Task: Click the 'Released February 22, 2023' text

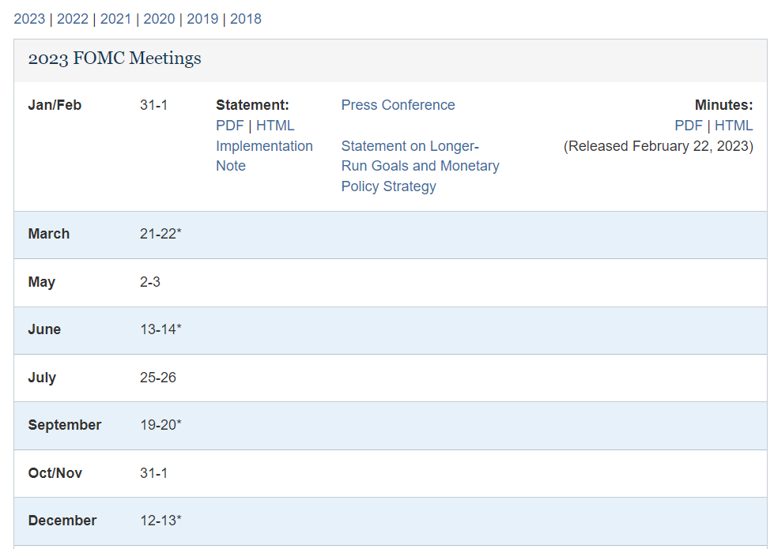Action: click(659, 146)
